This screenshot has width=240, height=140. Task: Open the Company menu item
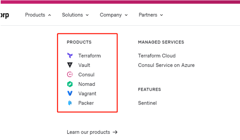[x=111, y=15]
